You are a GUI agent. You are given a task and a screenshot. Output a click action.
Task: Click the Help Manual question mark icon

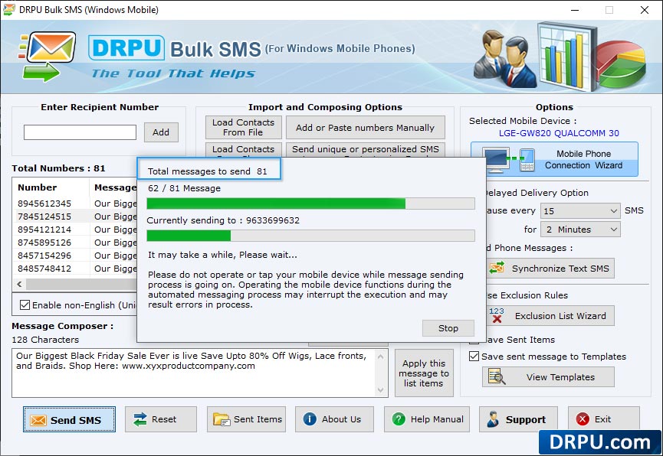tap(399, 419)
